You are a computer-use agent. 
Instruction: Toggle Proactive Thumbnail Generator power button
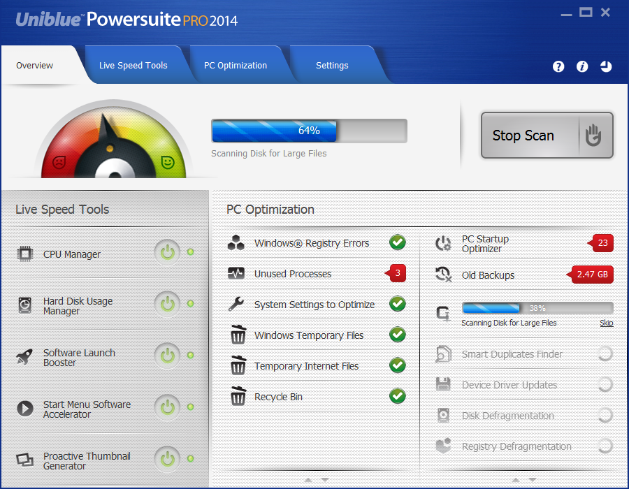pyautogui.click(x=167, y=460)
